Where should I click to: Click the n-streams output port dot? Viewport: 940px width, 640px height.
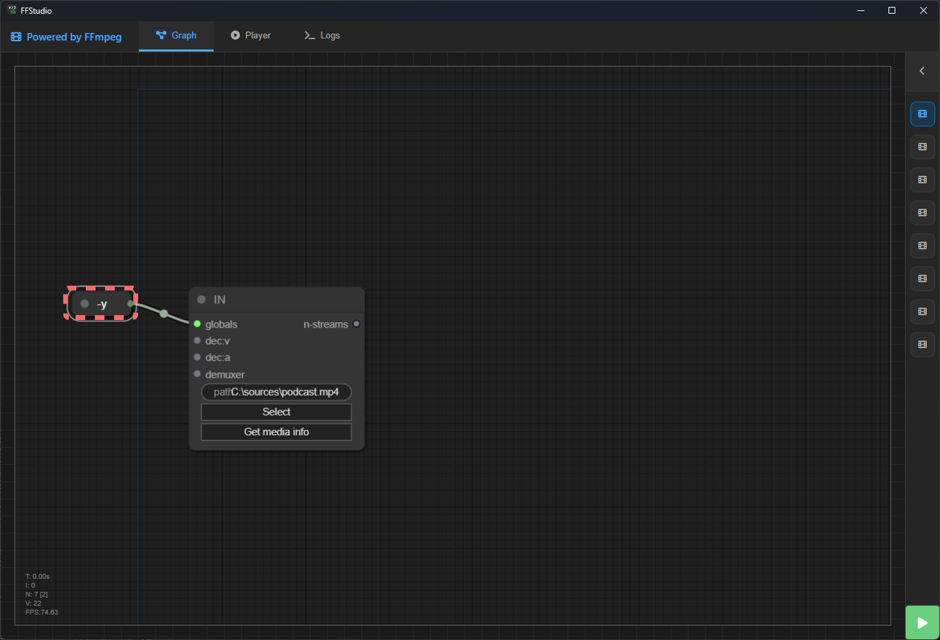click(x=356, y=324)
